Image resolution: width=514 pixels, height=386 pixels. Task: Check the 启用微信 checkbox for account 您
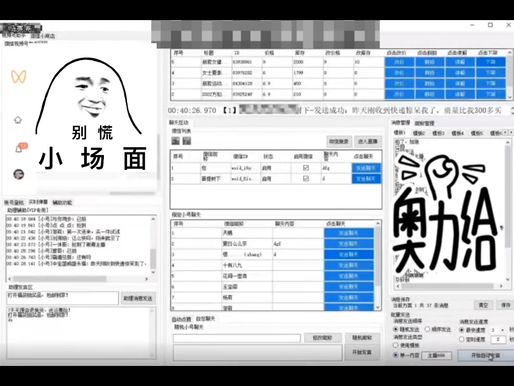point(305,166)
